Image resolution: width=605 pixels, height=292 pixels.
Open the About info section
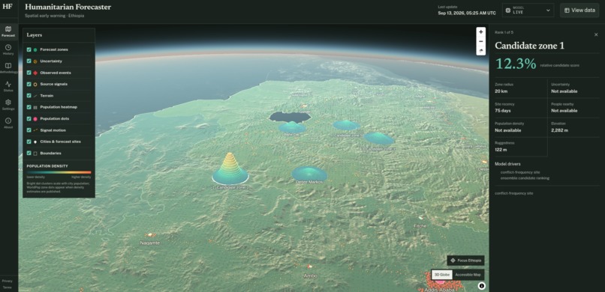coord(8,123)
